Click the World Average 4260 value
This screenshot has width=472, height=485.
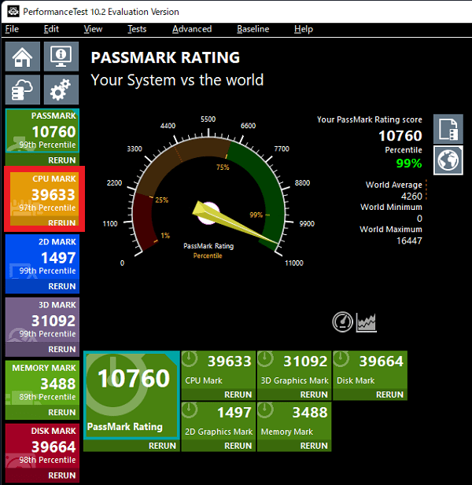tap(411, 196)
